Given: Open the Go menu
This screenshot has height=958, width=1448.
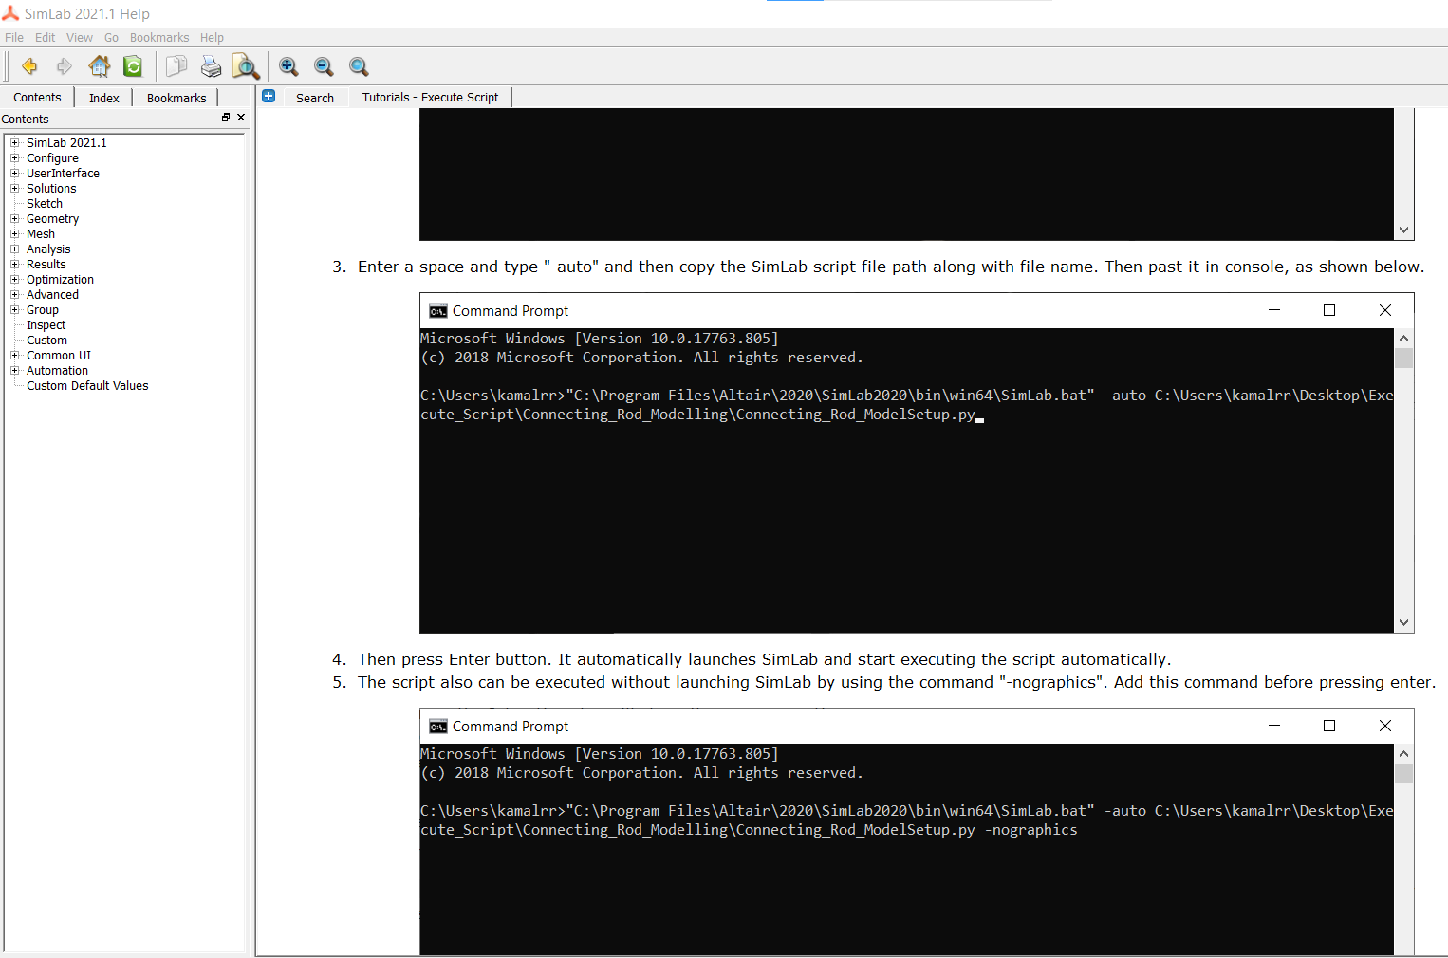Looking at the screenshot, I should (x=112, y=38).
